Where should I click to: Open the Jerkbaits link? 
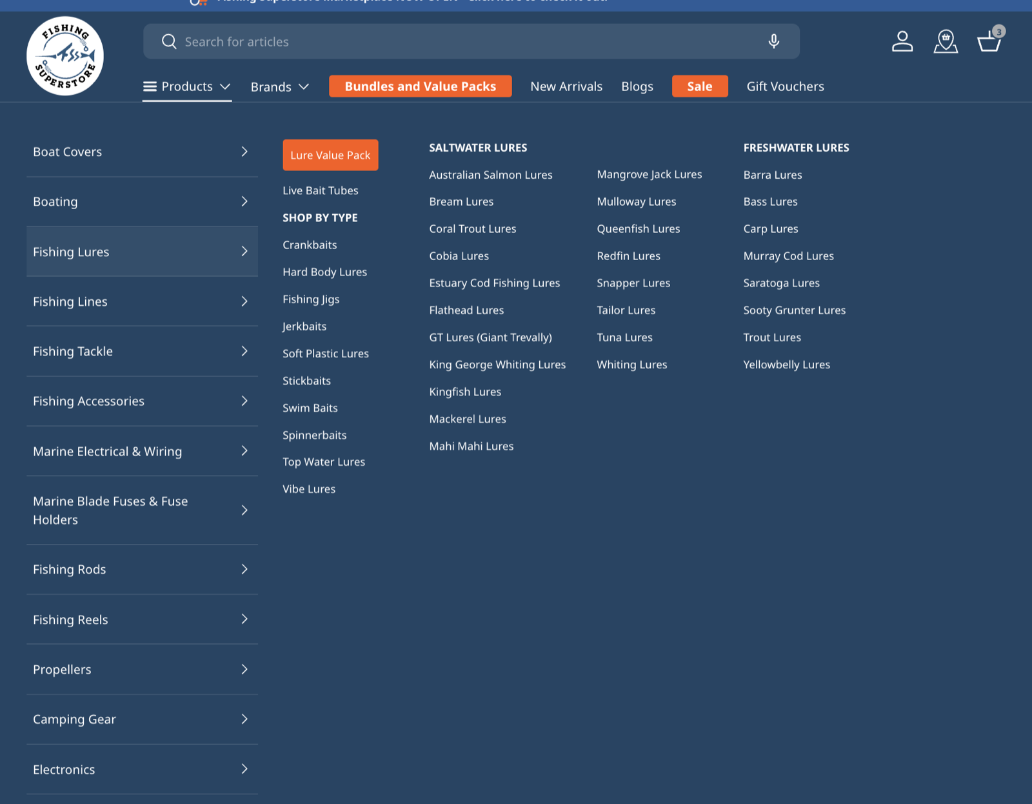304,326
